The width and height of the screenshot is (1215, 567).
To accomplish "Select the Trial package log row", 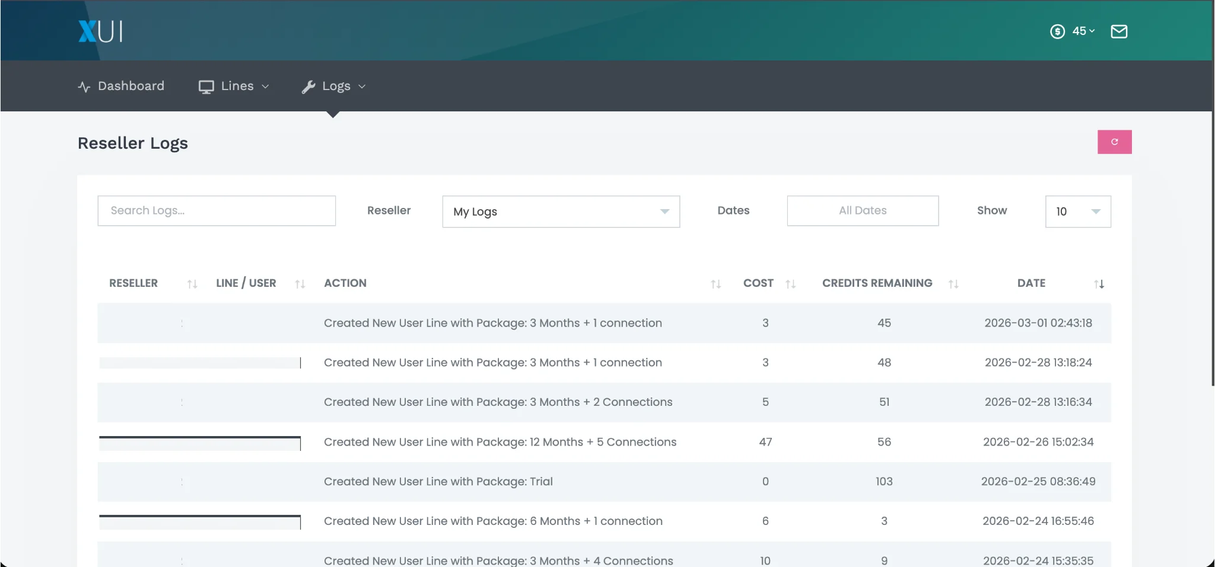I will (x=438, y=482).
